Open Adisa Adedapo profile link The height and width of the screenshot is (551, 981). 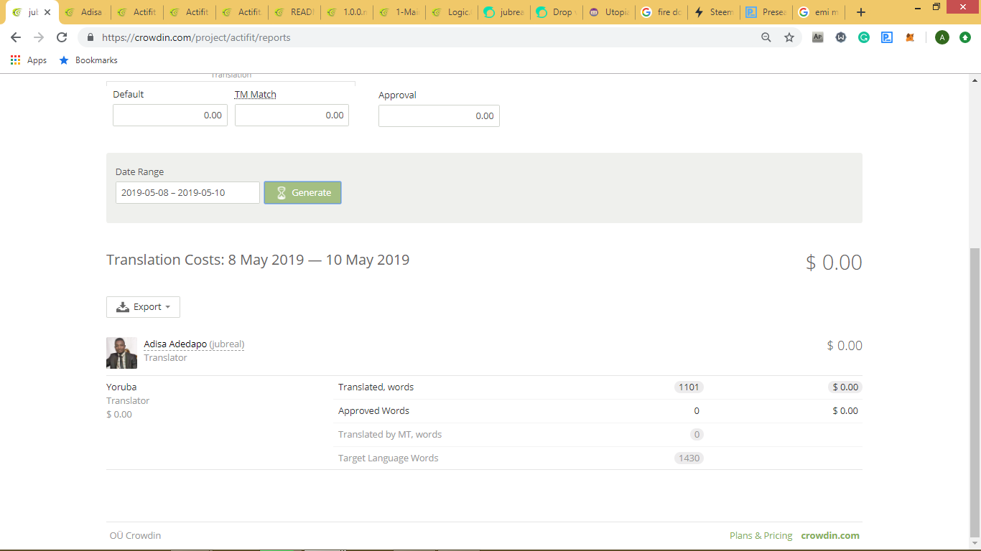(x=175, y=344)
